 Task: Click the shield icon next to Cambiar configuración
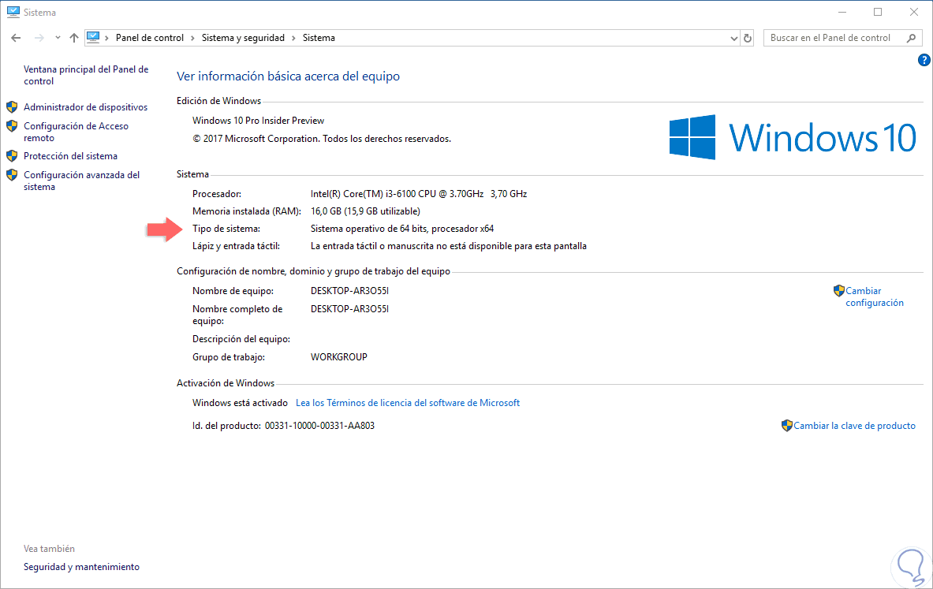(x=838, y=290)
